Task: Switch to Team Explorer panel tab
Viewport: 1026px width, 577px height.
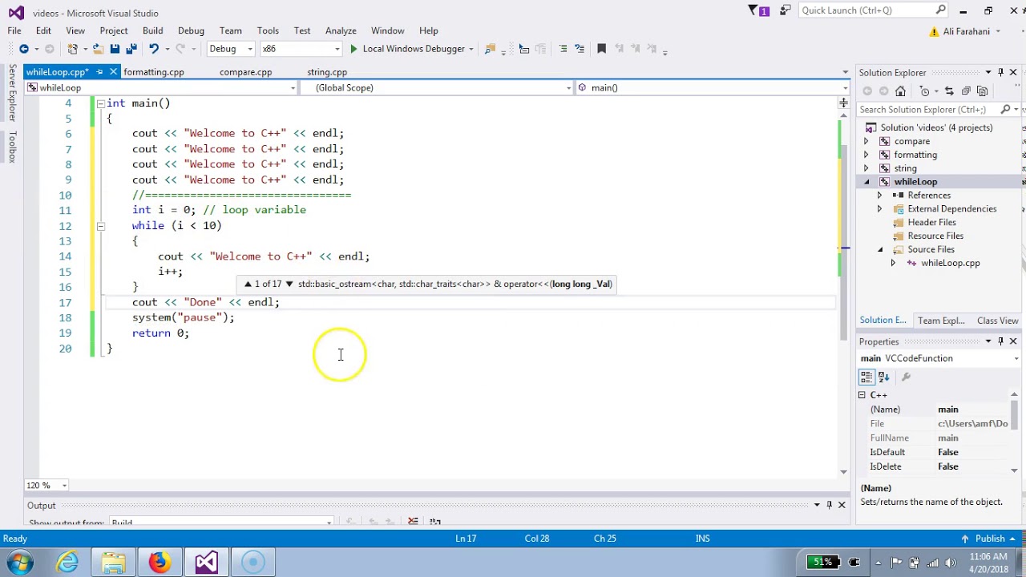Action: 941,321
